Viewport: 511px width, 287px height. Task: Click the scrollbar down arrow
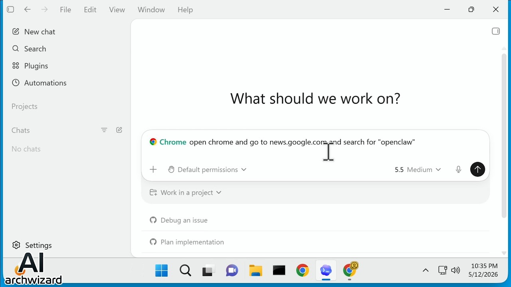point(504,253)
